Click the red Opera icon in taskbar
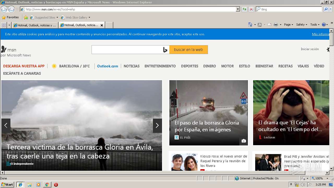Screen dimensions: 334x188 56,185
